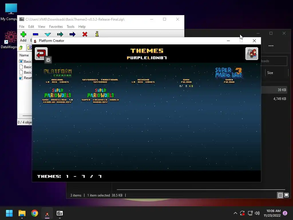Select the SMW Fulano theme
This screenshot has height=220, width=293.
coord(186,81)
